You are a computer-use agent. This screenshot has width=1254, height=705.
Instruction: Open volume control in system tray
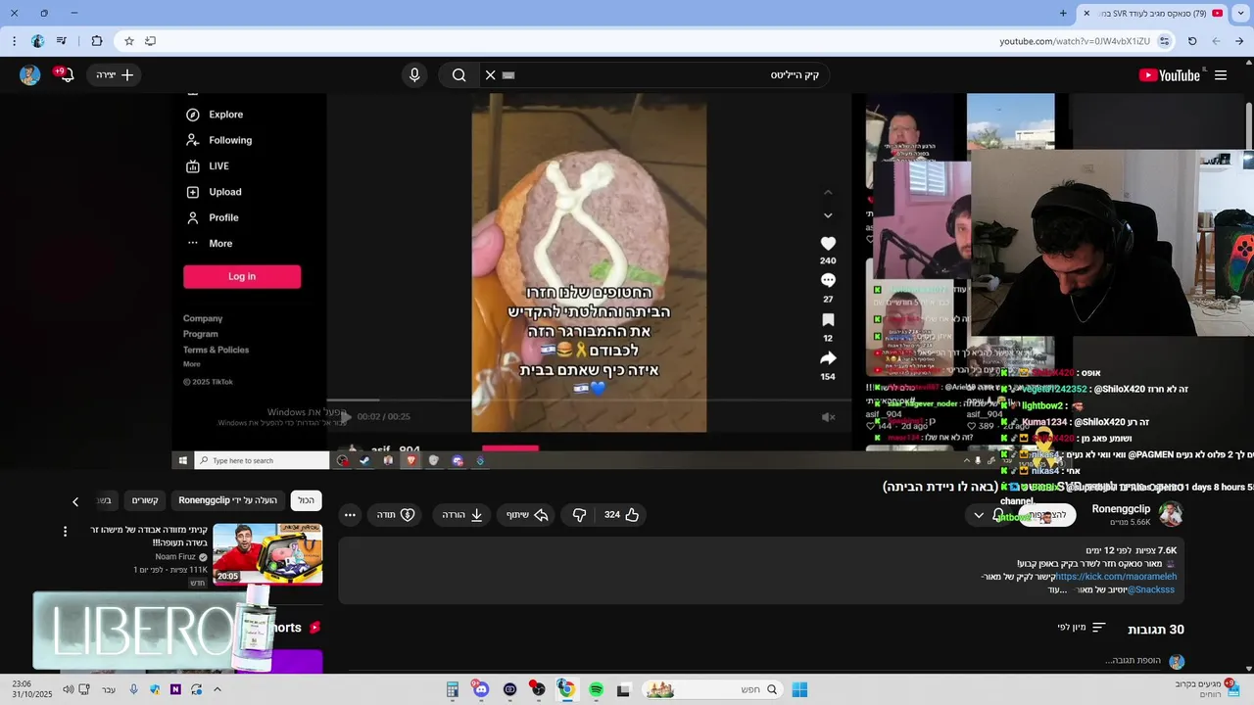pyautogui.click(x=68, y=689)
